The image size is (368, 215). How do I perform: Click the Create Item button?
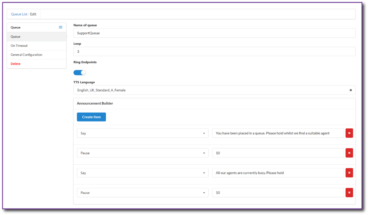[x=91, y=117]
